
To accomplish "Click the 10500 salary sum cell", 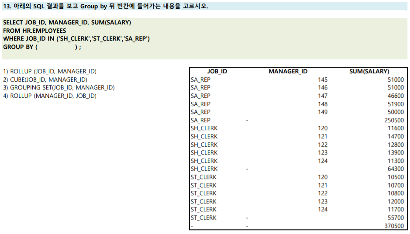I will (x=396, y=177).
